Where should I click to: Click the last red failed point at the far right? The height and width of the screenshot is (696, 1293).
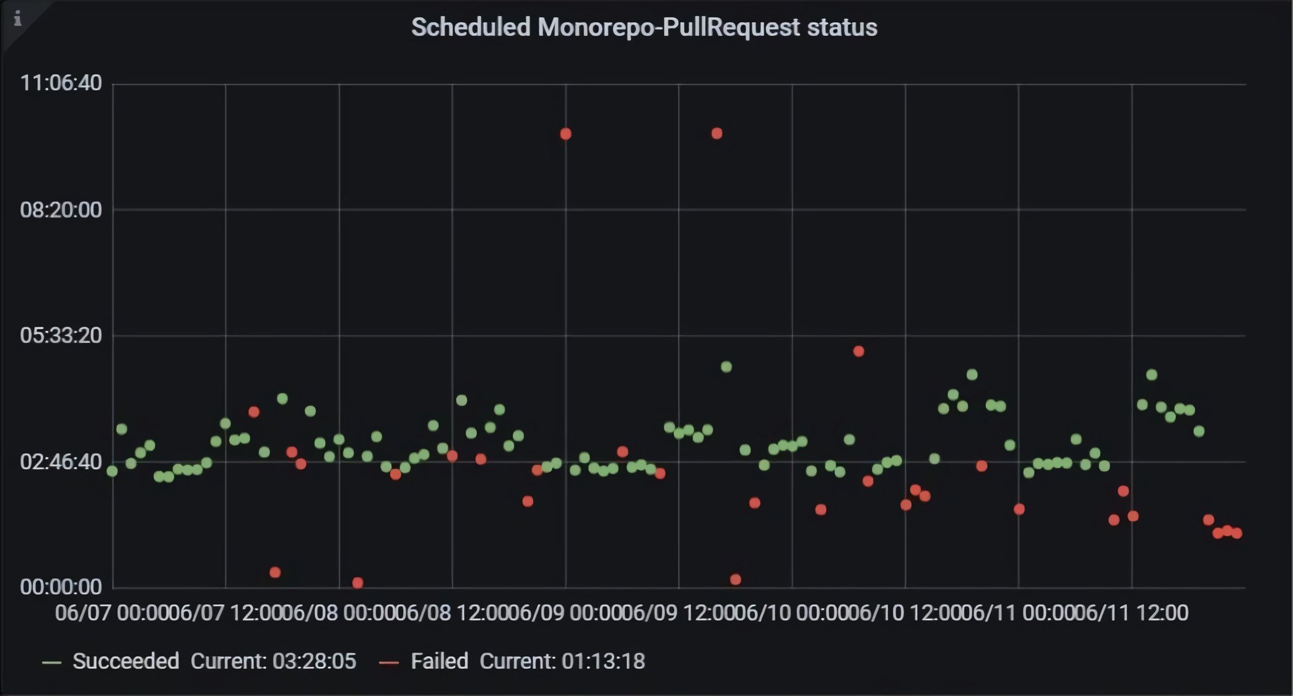[x=1237, y=533]
